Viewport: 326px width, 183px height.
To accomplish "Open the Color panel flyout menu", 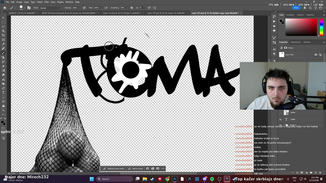I will [324, 15].
